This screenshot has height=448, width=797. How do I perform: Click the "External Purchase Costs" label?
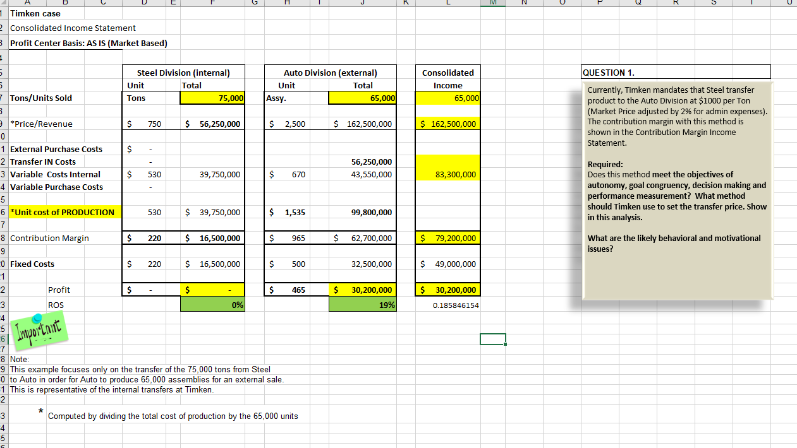tap(56, 149)
